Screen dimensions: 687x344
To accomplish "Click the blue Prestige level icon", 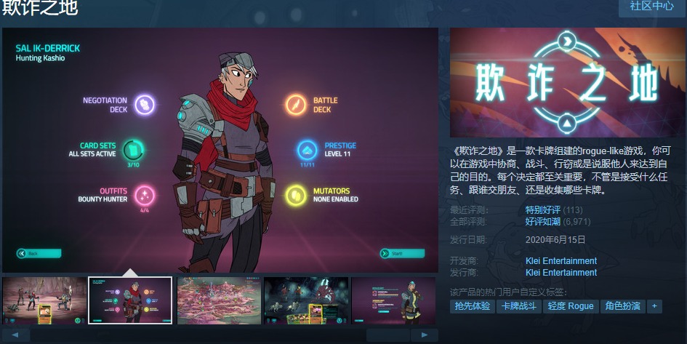I will [x=307, y=151].
